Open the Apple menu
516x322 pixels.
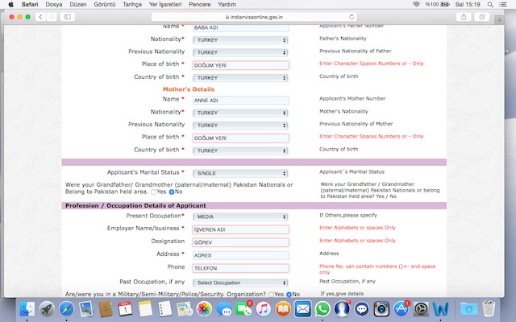(10, 4)
